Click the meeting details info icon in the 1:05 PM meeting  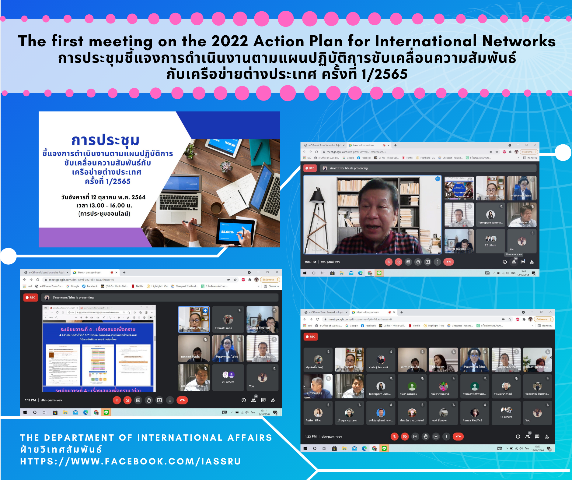click(x=505, y=262)
